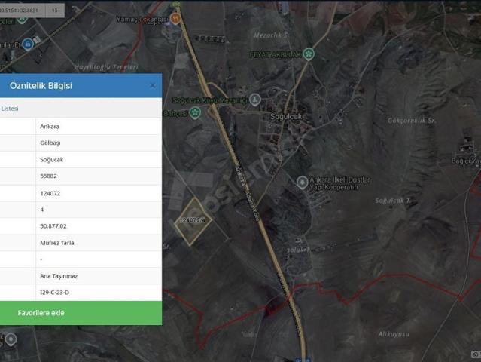The height and width of the screenshot is (362, 481).
Task: Click the zoom level 15 indicator
Action: tap(55, 11)
